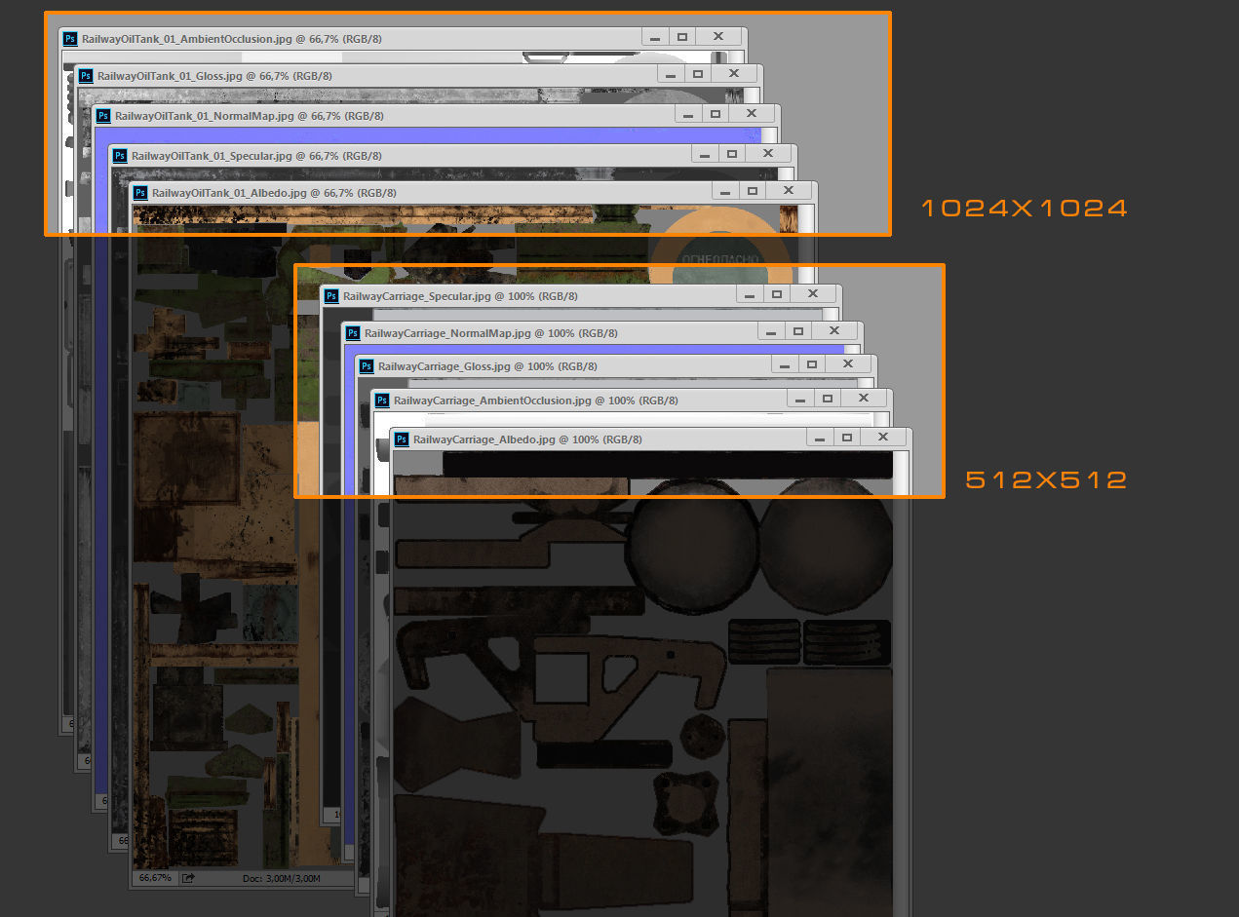The image size is (1239, 917).
Task: Maximize the RailwayOilTank_01_NormalMap window
Action: [716, 113]
